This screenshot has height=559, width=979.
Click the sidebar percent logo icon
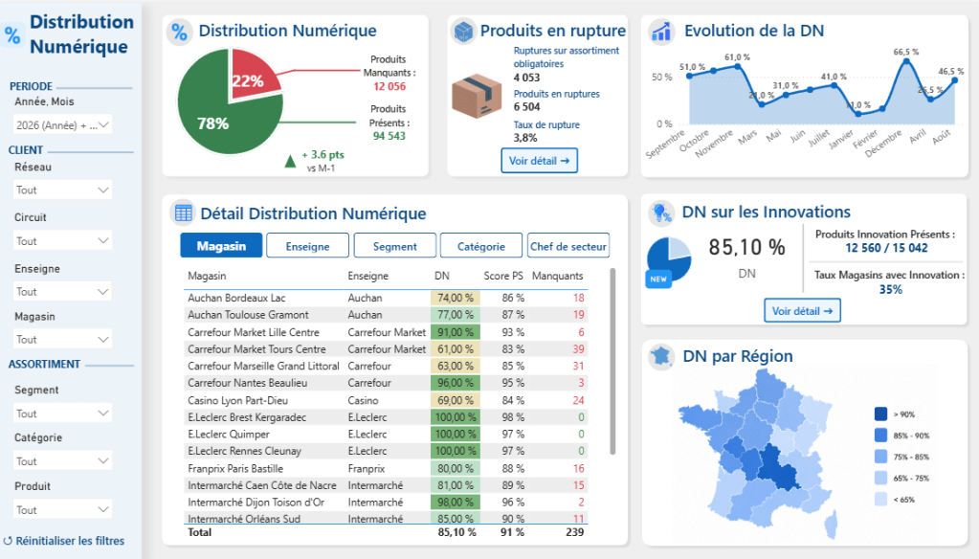pos(12,35)
